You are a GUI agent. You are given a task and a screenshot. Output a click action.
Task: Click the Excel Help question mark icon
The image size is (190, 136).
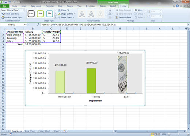(x=177, y=6)
